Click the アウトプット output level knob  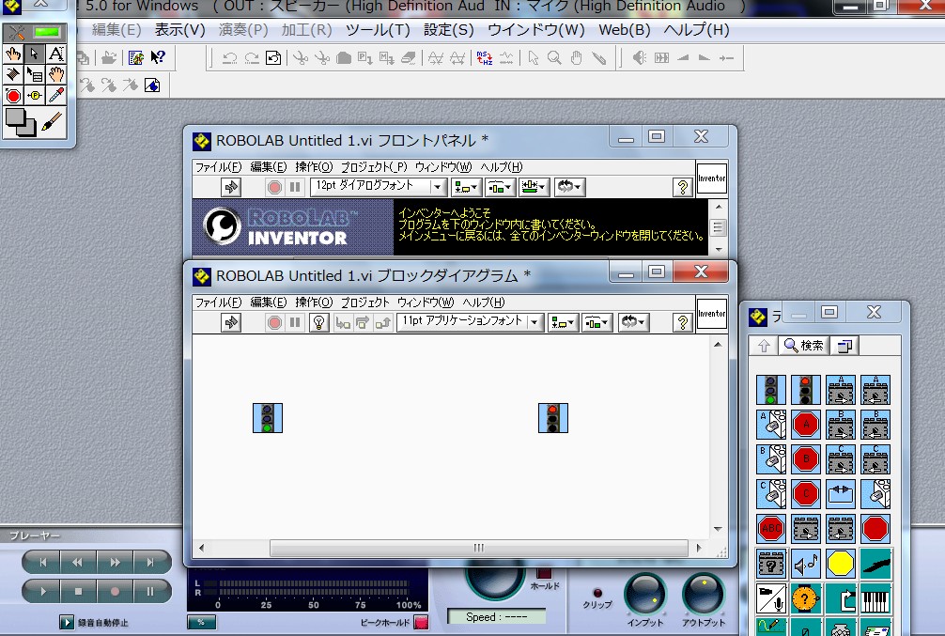point(703,593)
